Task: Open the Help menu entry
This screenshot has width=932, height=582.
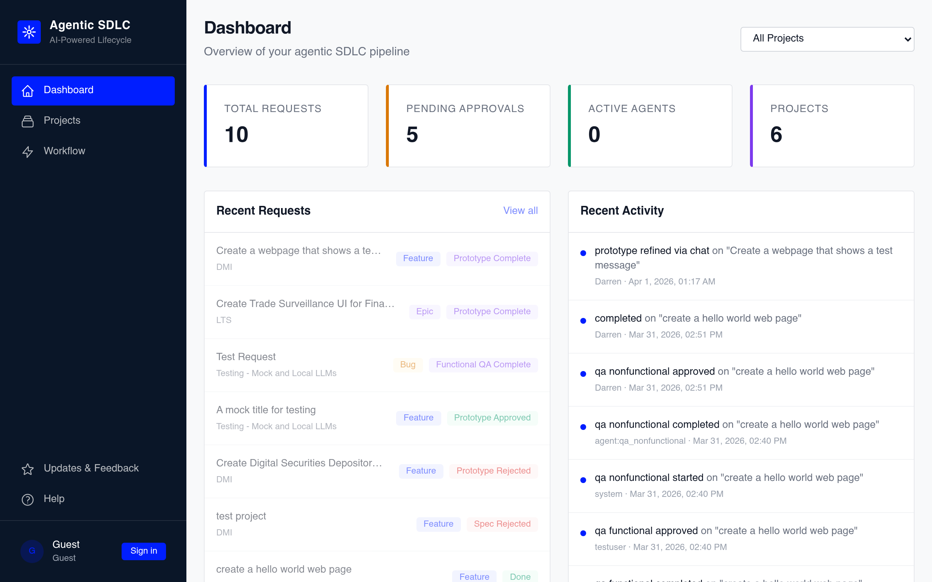Action: (x=54, y=499)
